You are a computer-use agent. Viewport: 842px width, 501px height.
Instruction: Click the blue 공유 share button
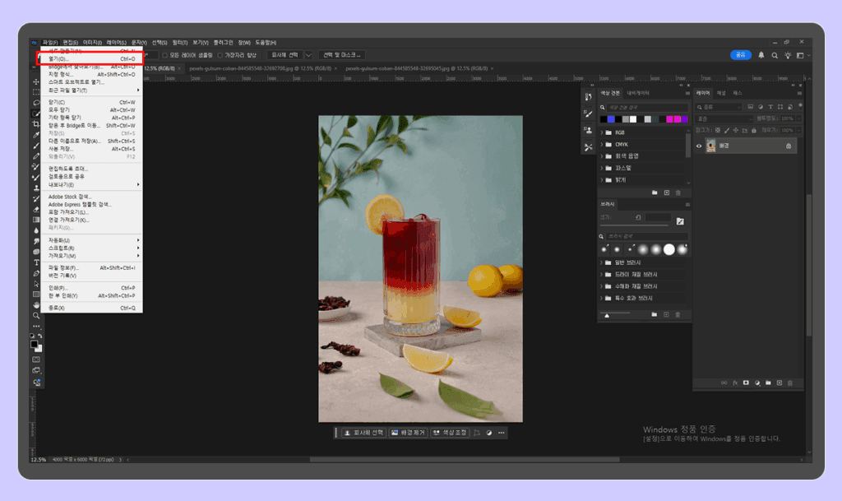pyautogui.click(x=741, y=55)
